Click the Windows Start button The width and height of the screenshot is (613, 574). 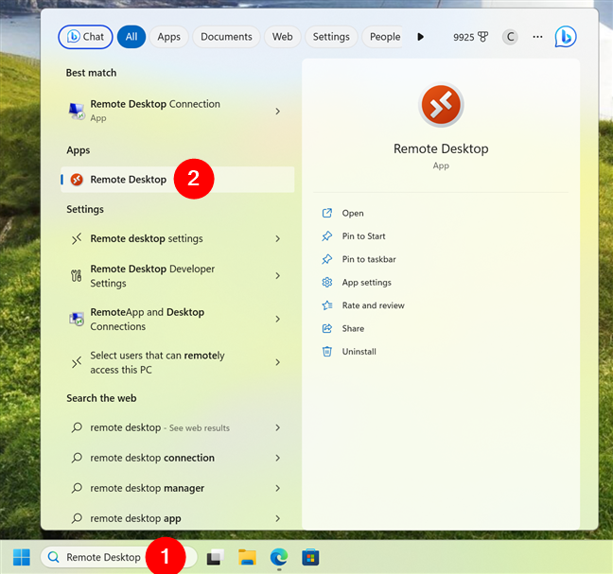pyautogui.click(x=22, y=557)
